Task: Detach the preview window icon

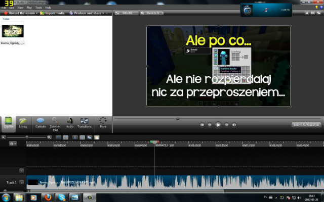Action: pyautogui.click(x=318, y=13)
